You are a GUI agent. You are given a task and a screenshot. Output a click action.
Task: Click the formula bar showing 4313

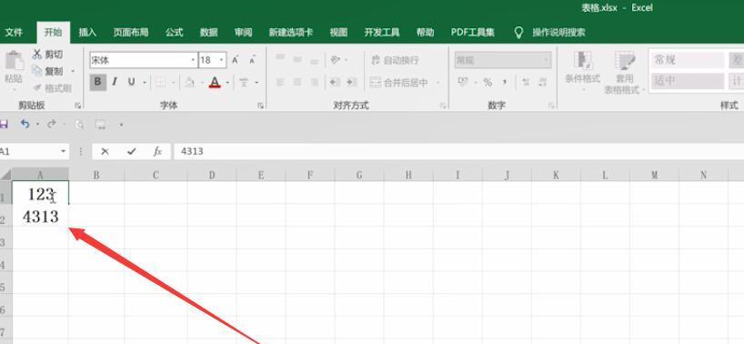458,151
